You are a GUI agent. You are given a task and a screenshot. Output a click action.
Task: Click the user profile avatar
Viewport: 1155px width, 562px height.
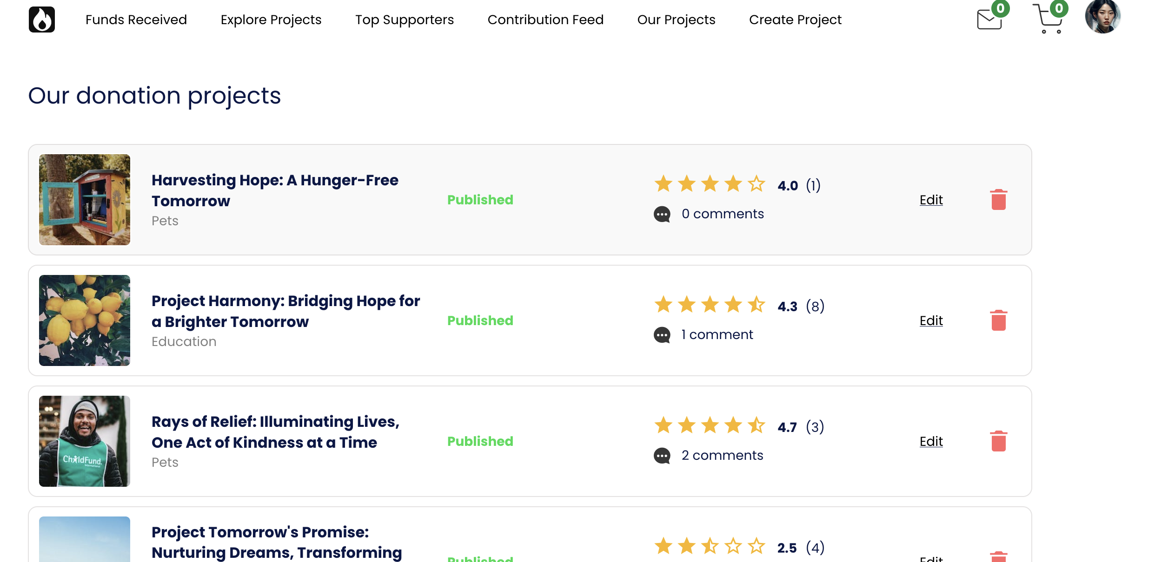(1102, 17)
